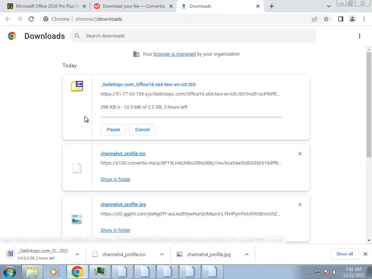
Task: Open Windows Explorer from the taskbar
Action: click(32, 272)
